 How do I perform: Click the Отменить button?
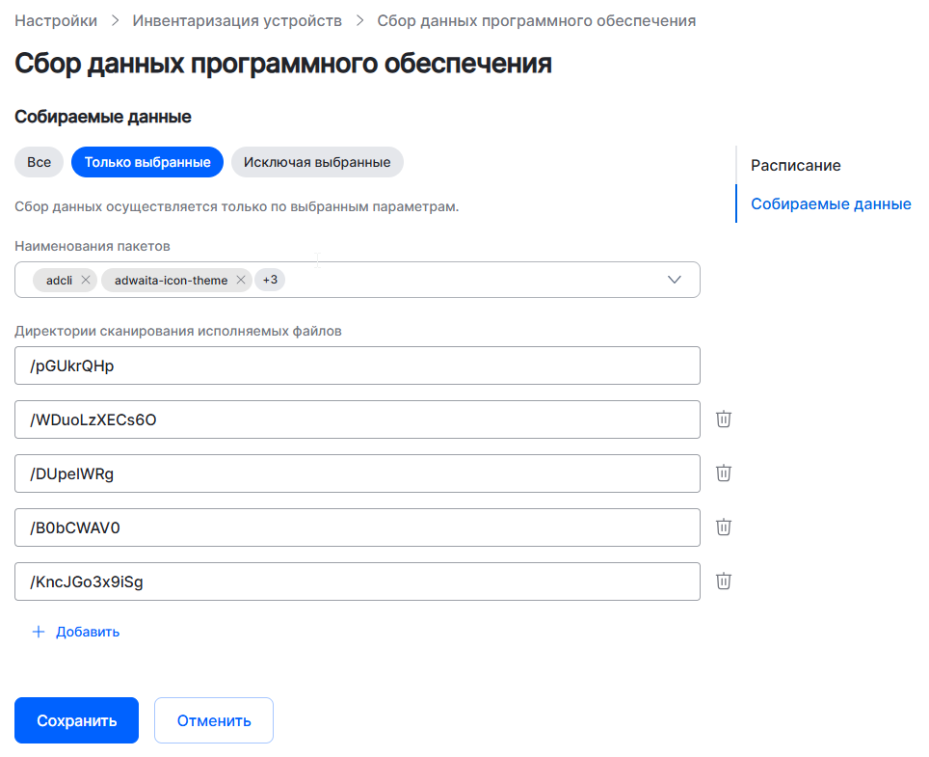(x=214, y=720)
